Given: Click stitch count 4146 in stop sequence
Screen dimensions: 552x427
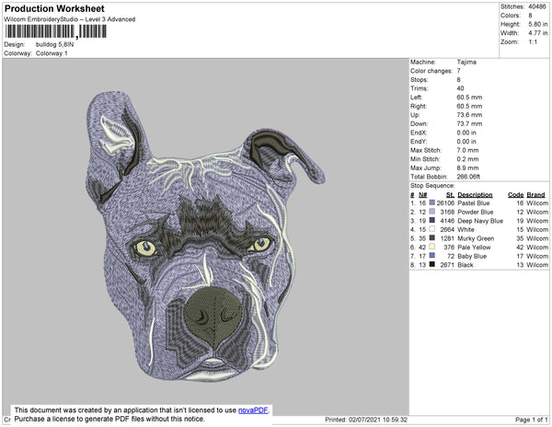Looking at the screenshot, I should [447, 221].
